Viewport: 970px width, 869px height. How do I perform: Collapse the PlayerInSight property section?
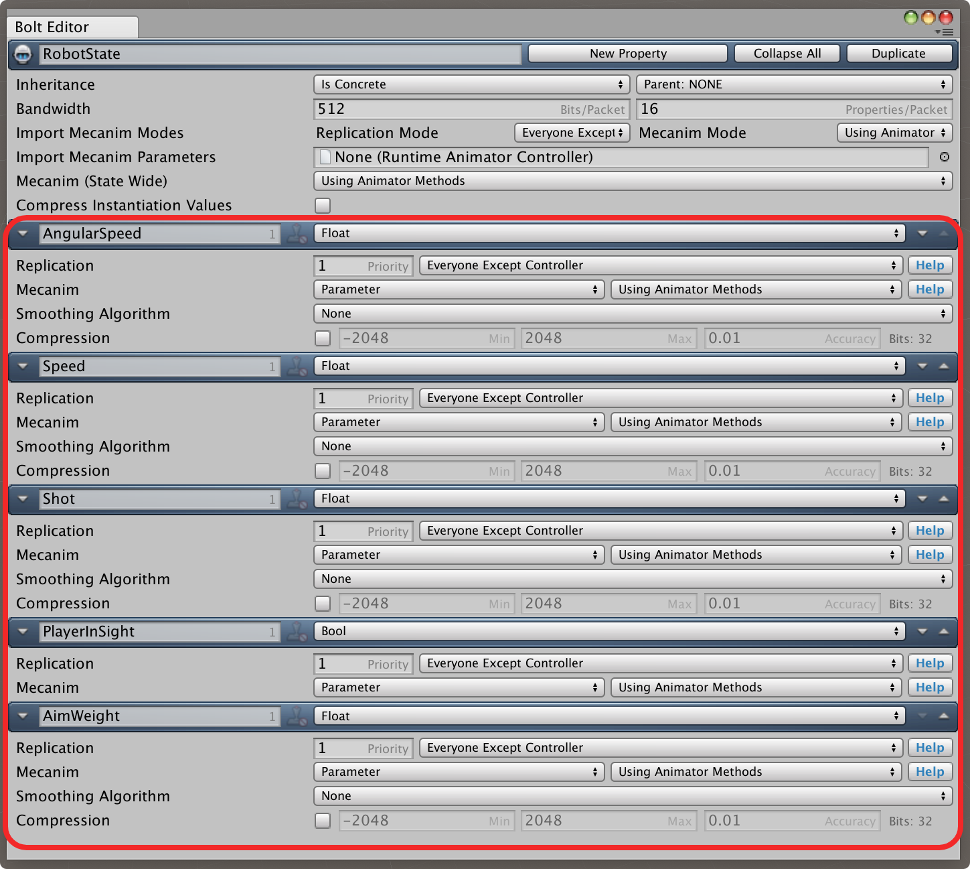pos(23,632)
